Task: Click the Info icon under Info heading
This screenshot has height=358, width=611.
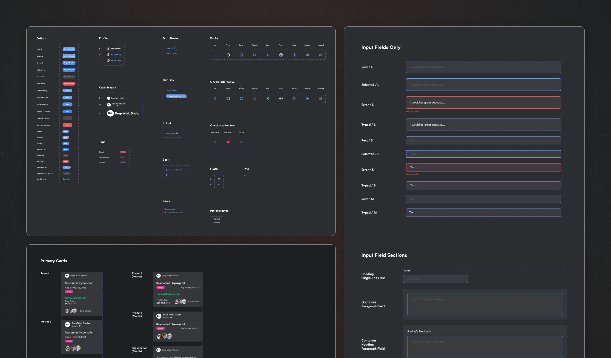Action: coord(244,175)
